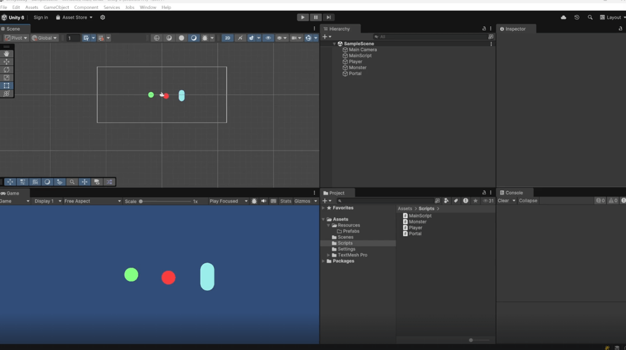Select the Rect tool
The width and height of the screenshot is (626, 350).
7,86
